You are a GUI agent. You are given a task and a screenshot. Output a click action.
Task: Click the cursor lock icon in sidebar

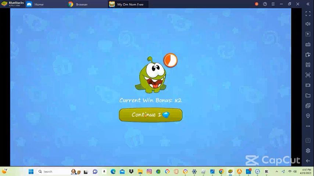[308, 34]
